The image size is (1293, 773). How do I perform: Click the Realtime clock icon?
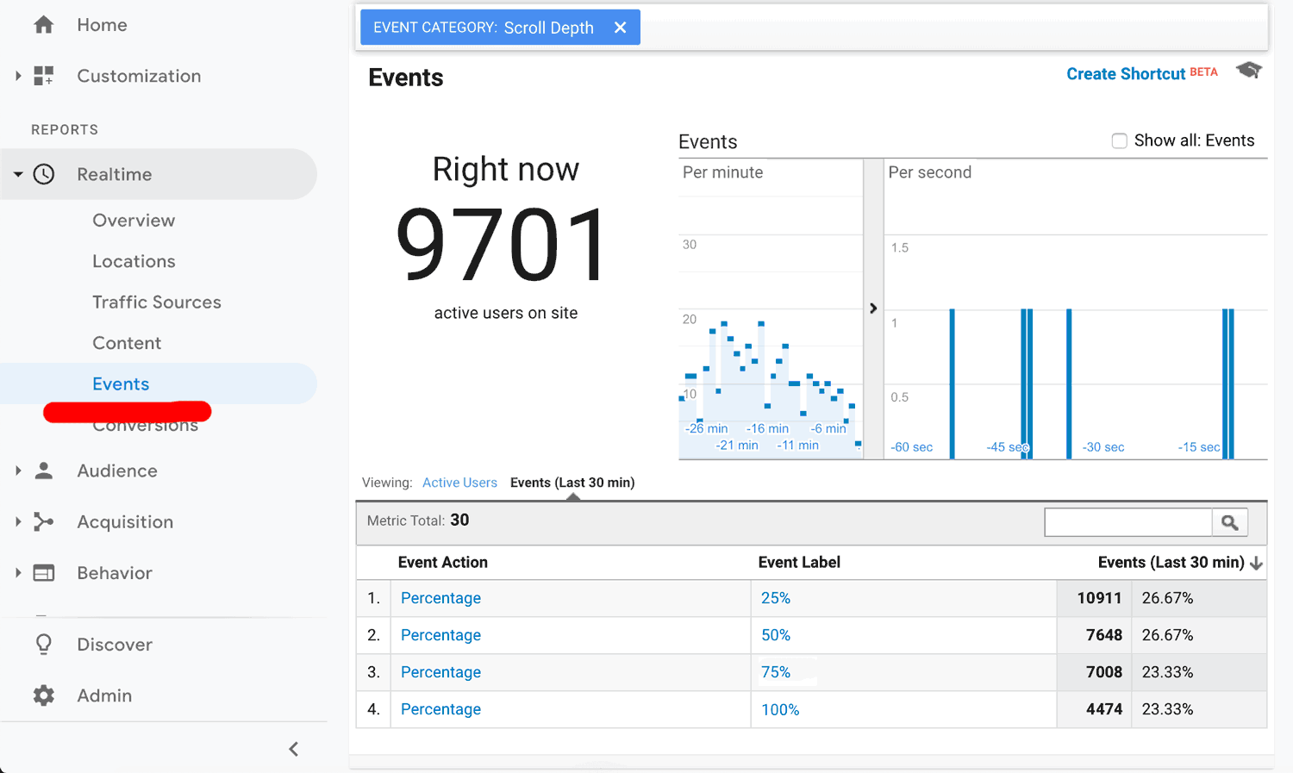pyautogui.click(x=44, y=174)
